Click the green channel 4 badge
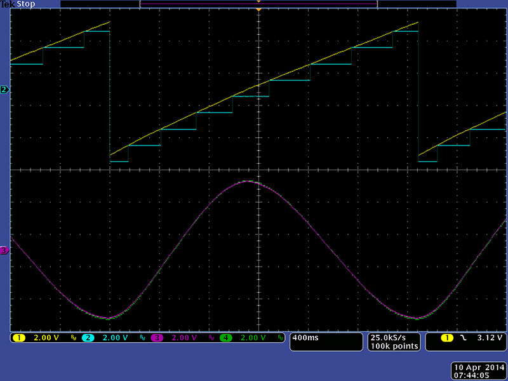Viewport: 508px width, 381px height. (x=227, y=338)
